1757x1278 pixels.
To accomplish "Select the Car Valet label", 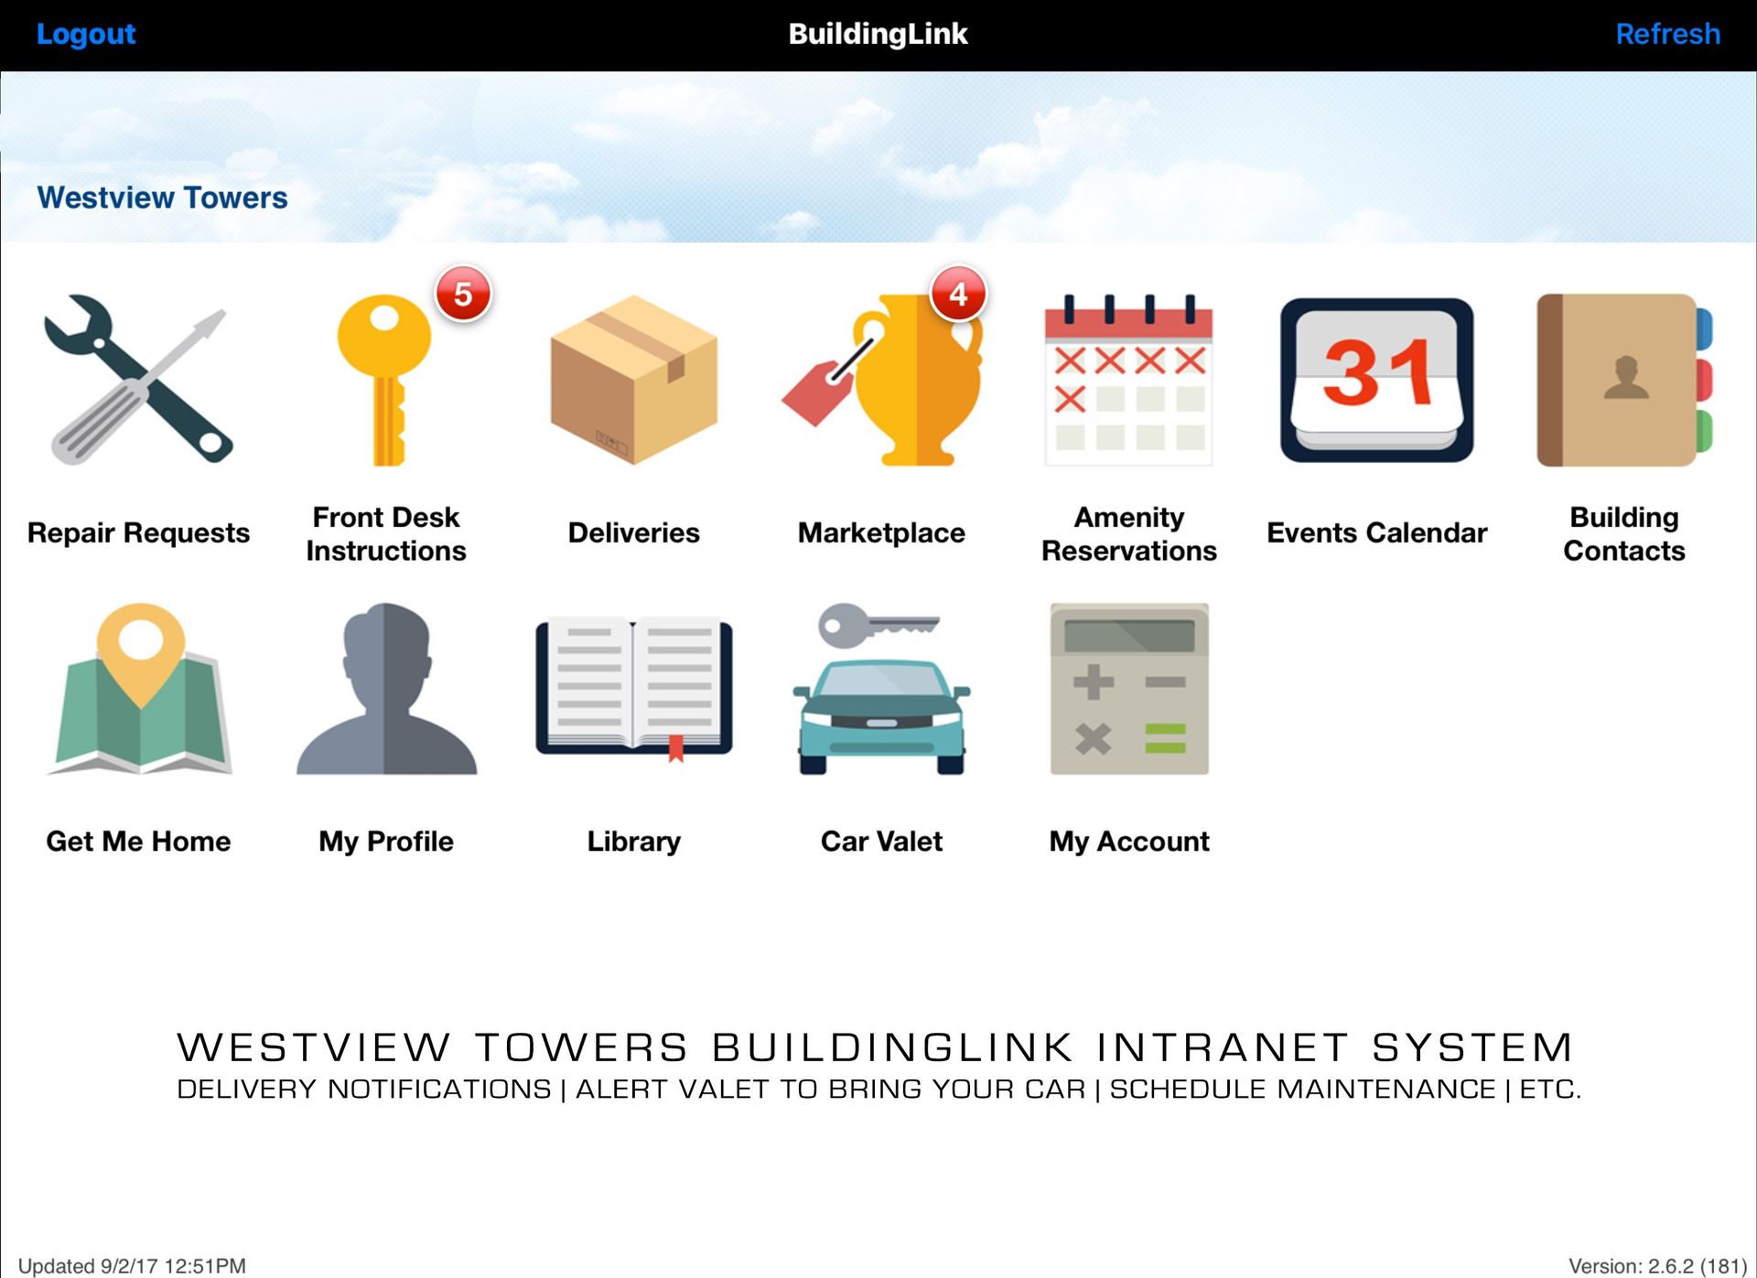I will [x=881, y=841].
